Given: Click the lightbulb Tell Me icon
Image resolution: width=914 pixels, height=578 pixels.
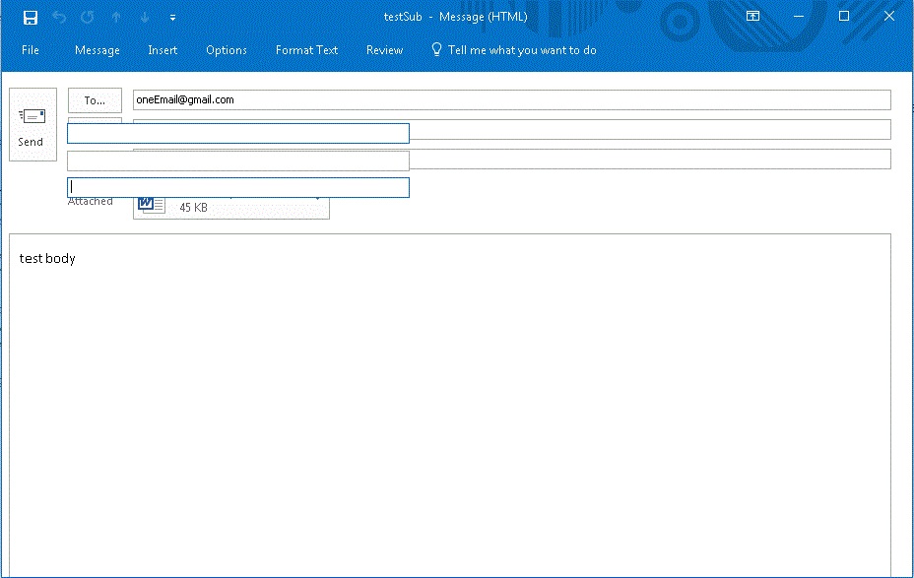Looking at the screenshot, I should [x=437, y=49].
